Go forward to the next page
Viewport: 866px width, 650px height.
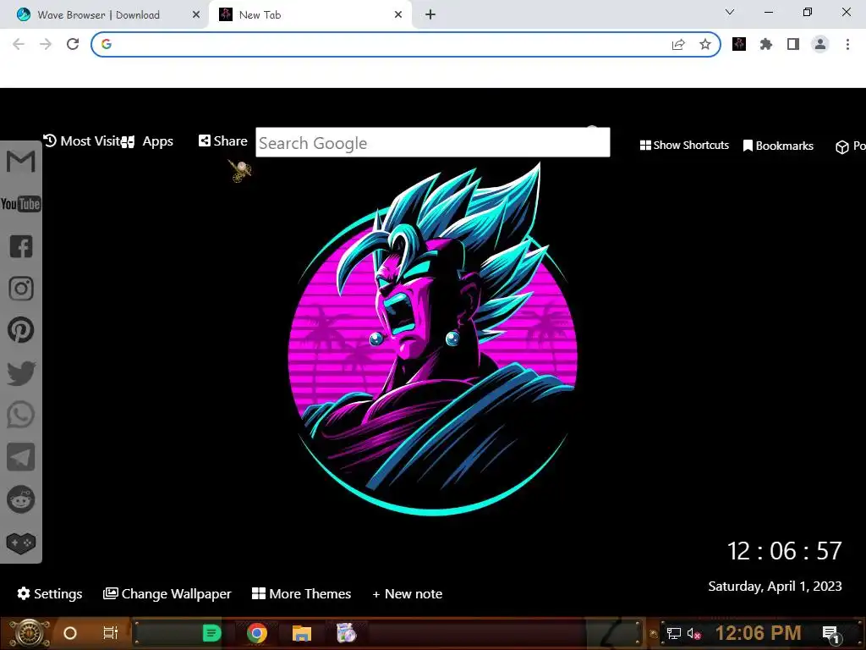tap(46, 44)
